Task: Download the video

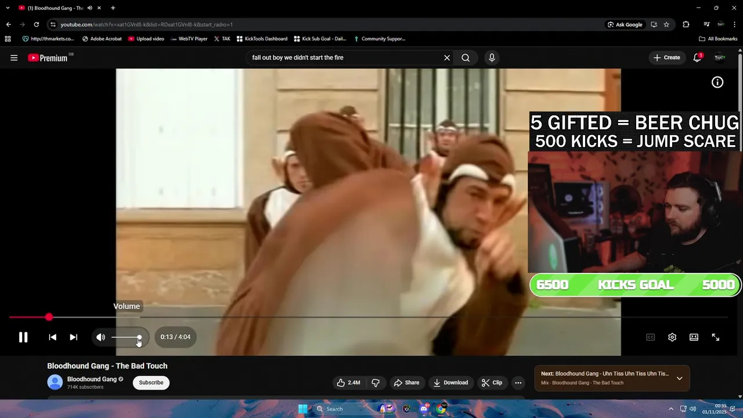Action: coord(450,383)
